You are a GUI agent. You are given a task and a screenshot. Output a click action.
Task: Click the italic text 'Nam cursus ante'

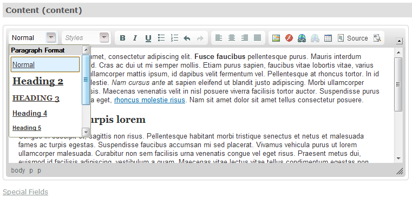[139, 83]
